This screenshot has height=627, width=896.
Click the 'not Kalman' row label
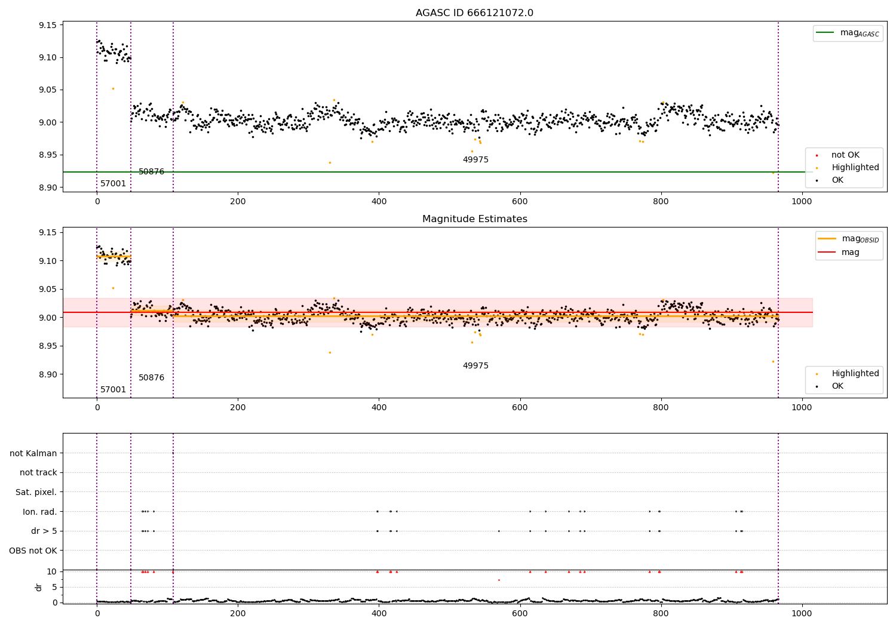click(33, 453)
